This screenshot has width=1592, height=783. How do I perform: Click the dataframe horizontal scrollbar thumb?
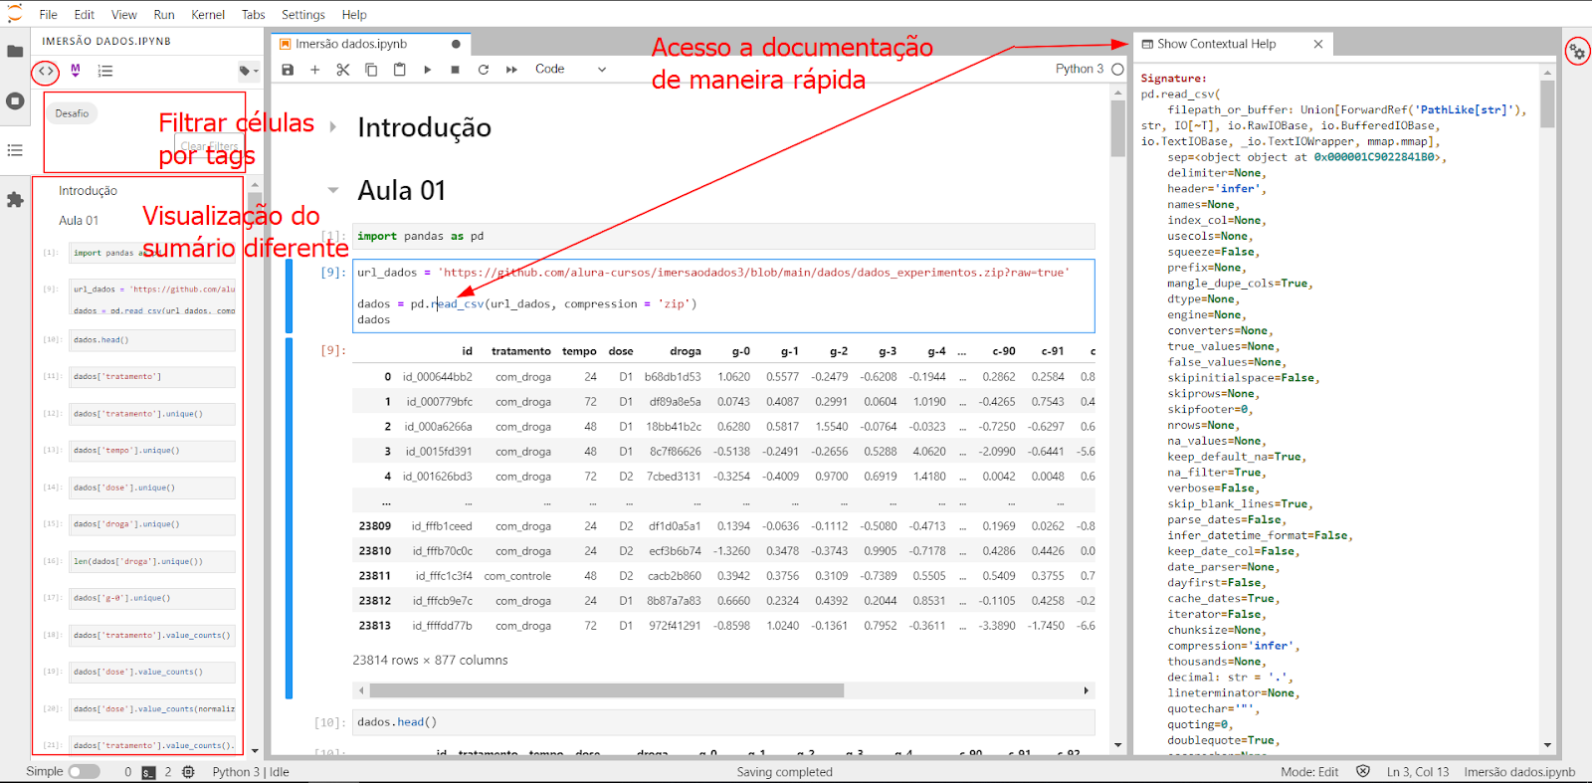(x=607, y=690)
